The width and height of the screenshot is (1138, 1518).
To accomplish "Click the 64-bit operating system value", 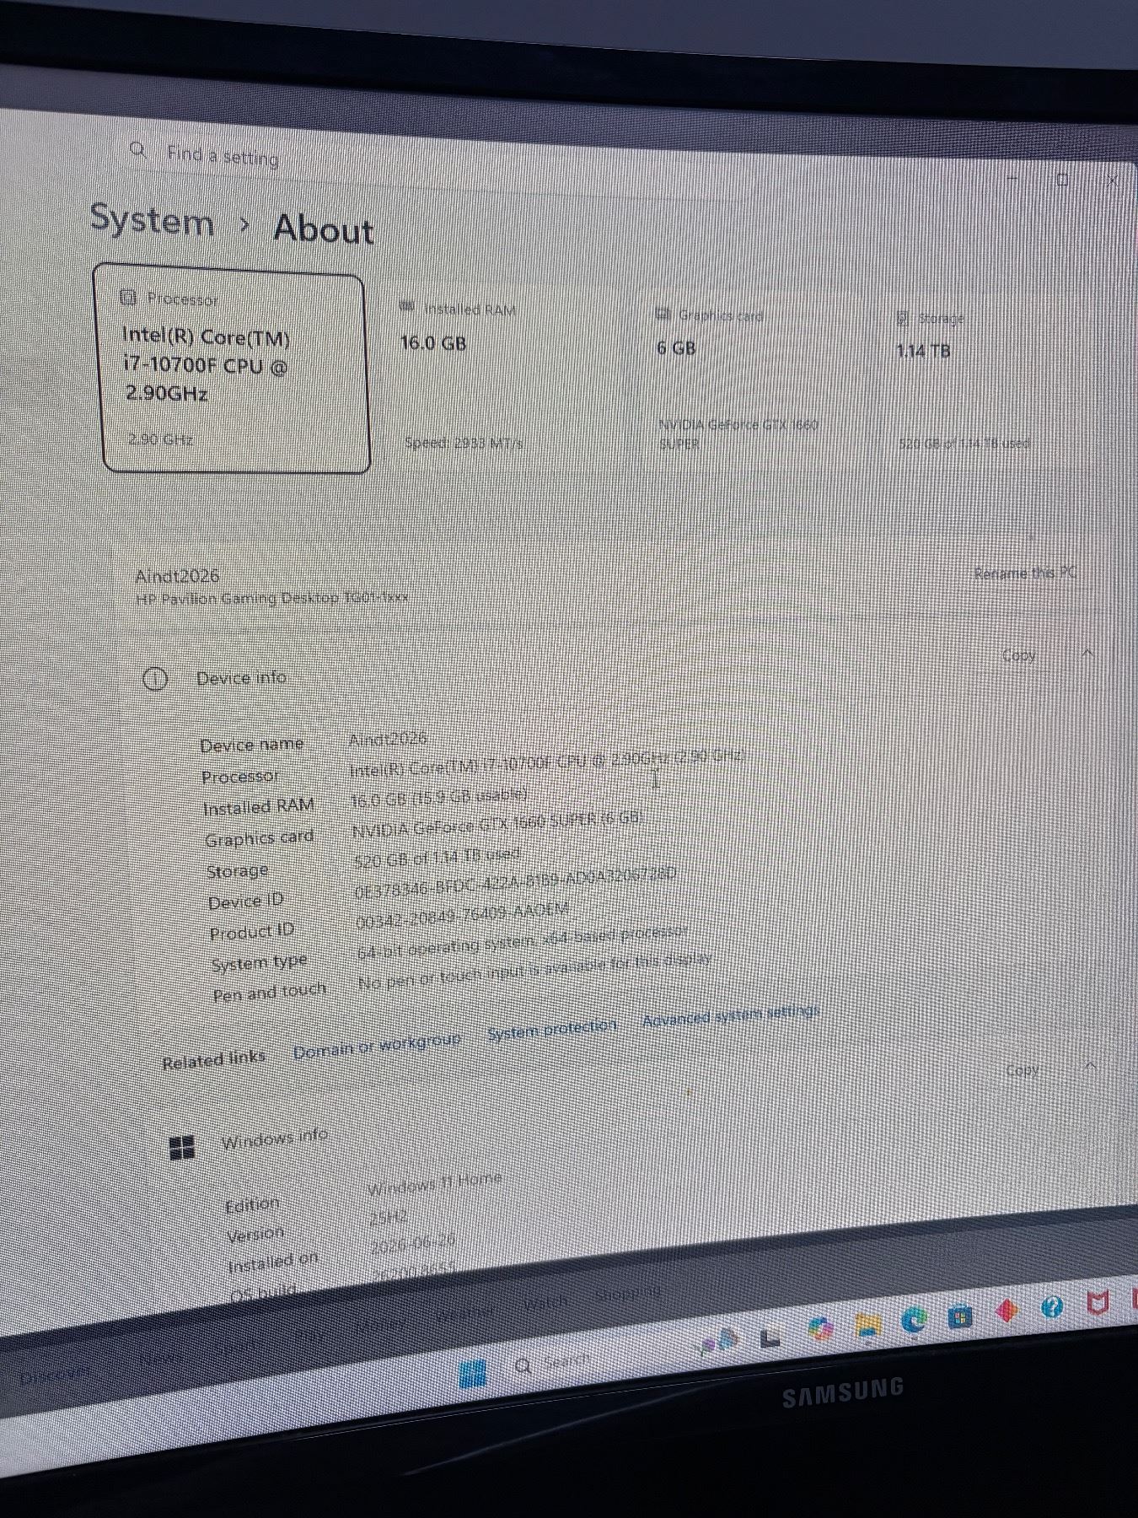I will 523,943.
